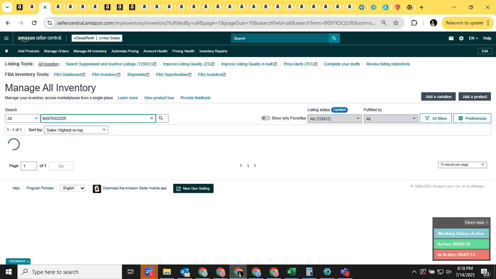Open Zoom from the taskbar
Viewport: 496px width, 279px height.
pyautogui.click(x=149, y=272)
